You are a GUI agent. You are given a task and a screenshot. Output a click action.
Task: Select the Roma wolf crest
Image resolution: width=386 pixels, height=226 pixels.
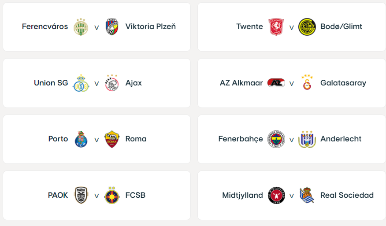[x=112, y=139]
